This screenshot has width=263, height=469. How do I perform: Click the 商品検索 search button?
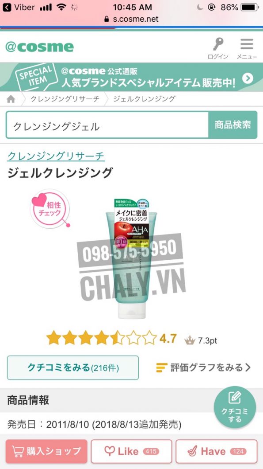coord(233,125)
